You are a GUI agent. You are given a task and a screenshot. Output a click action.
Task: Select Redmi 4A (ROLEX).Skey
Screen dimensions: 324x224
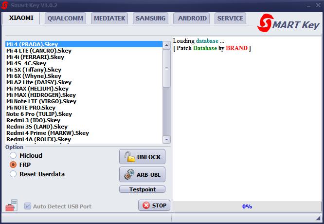84,139
